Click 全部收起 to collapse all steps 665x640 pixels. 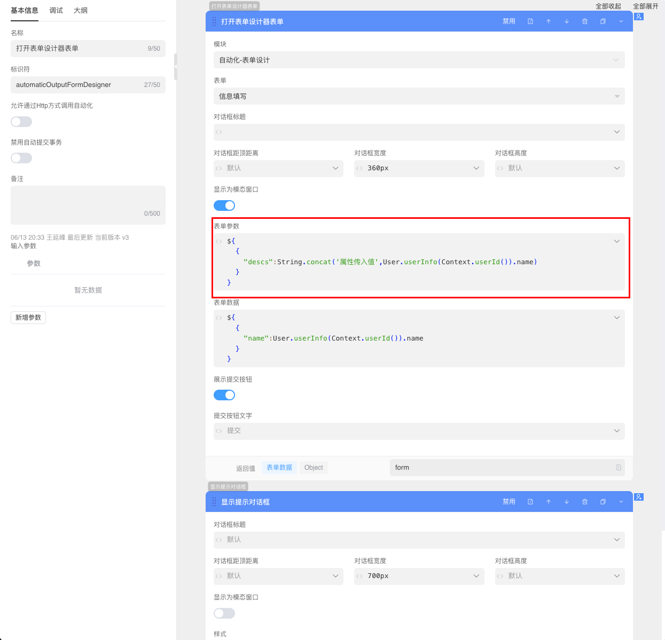click(x=608, y=6)
